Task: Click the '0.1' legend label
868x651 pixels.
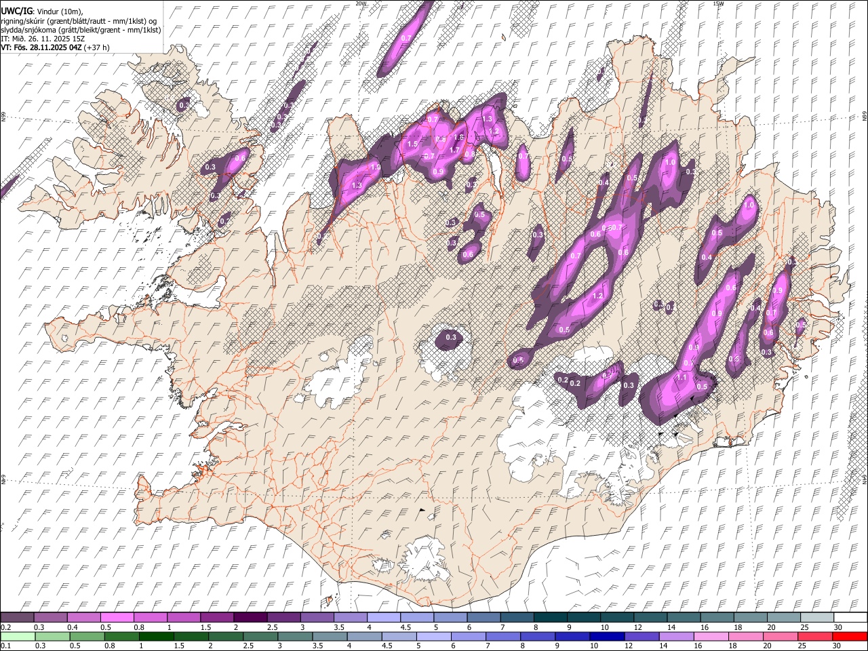Action: (5, 646)
